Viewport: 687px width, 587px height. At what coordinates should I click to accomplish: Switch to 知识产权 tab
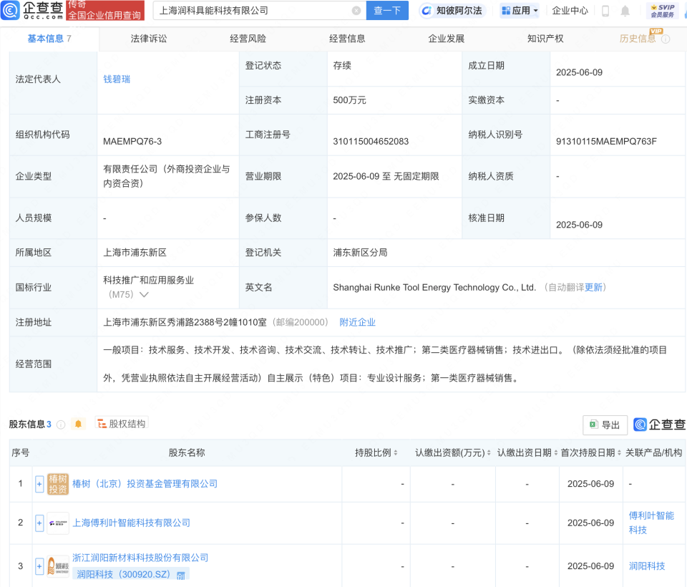pyautogui.click(x=545, y=39)
